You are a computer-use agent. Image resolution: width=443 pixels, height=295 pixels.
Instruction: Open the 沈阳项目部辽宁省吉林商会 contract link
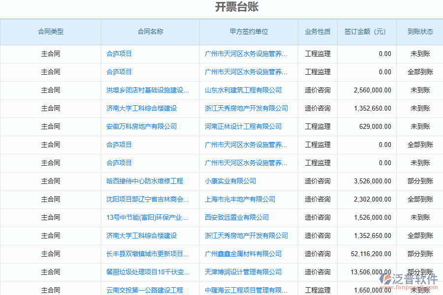148,199
